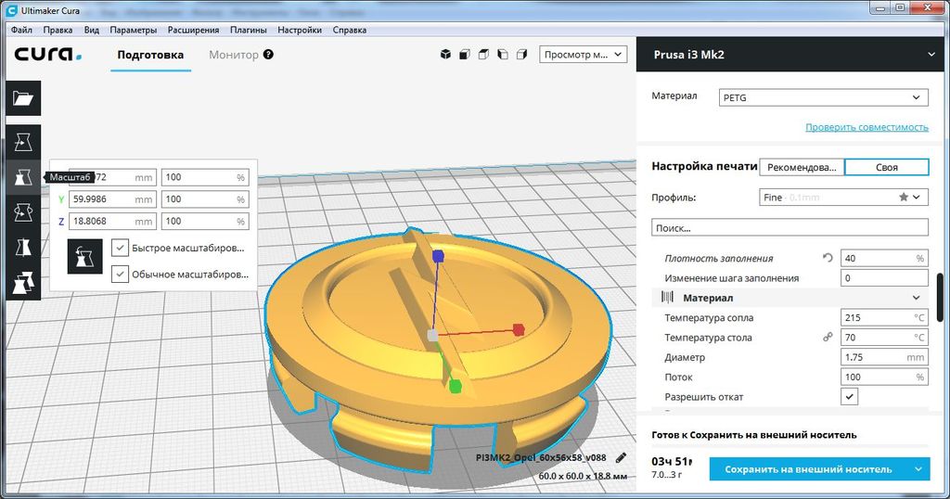950x499 pixels.
Task: Click the link icon beside Температура стола
Action: 828,338
